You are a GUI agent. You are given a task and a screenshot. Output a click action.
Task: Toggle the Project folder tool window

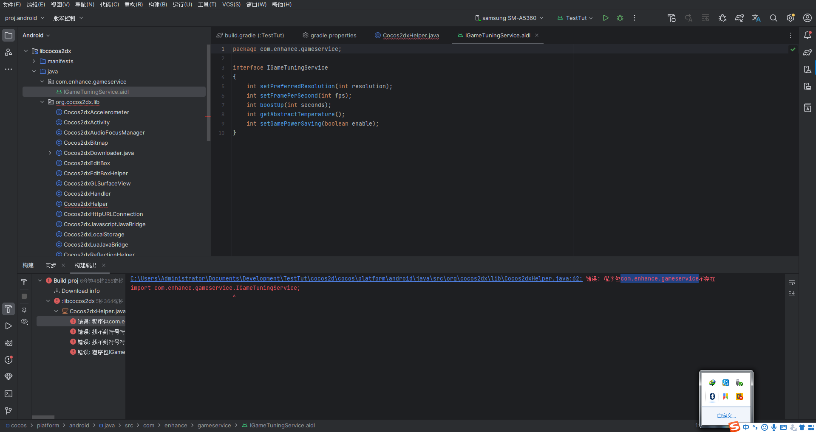(x=8, y=35)
